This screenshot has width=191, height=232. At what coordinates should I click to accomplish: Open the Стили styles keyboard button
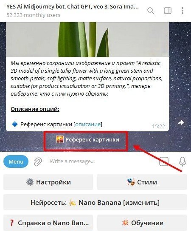click(x=142, y=182)
